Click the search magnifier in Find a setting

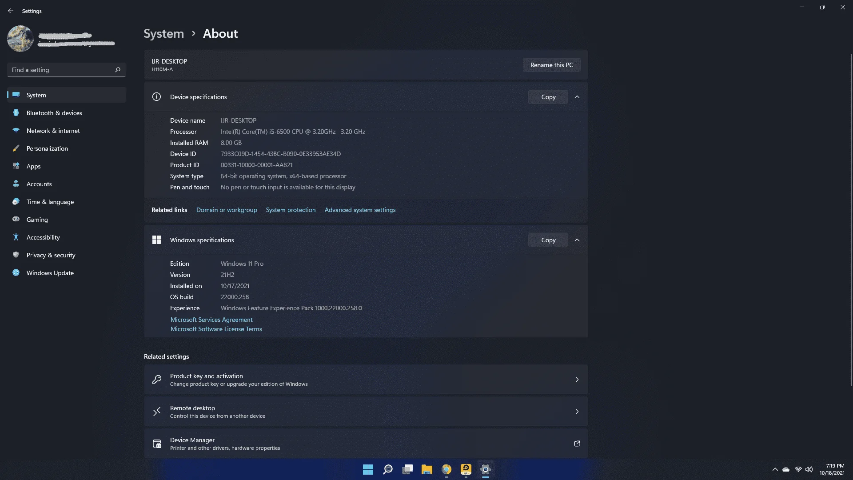pos(118,70)
